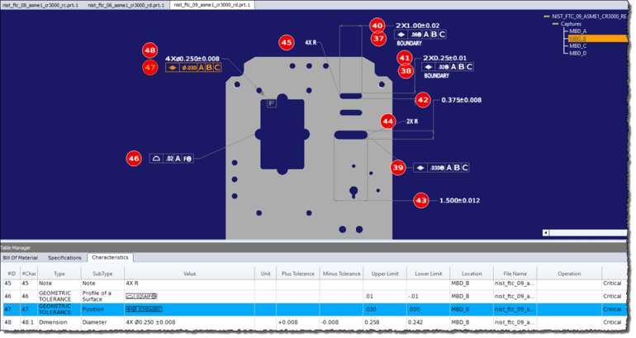This screenshot has width=636, height=338.
Task: Click the Value column header
Action: pyautogui.click(x=189, y=274)
